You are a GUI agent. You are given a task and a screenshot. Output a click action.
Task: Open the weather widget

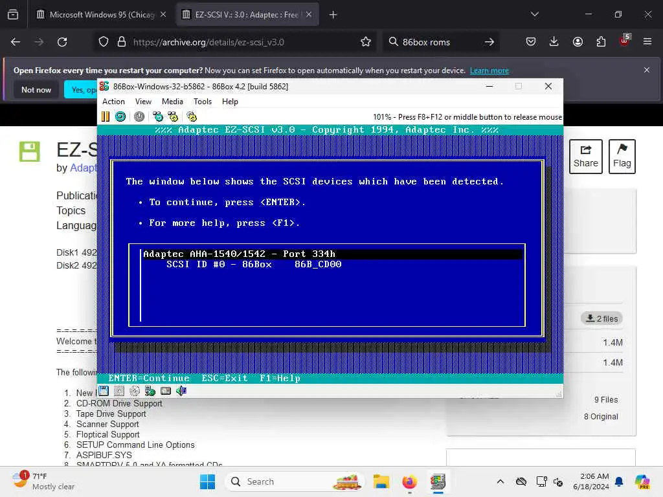tap(43, 481)
